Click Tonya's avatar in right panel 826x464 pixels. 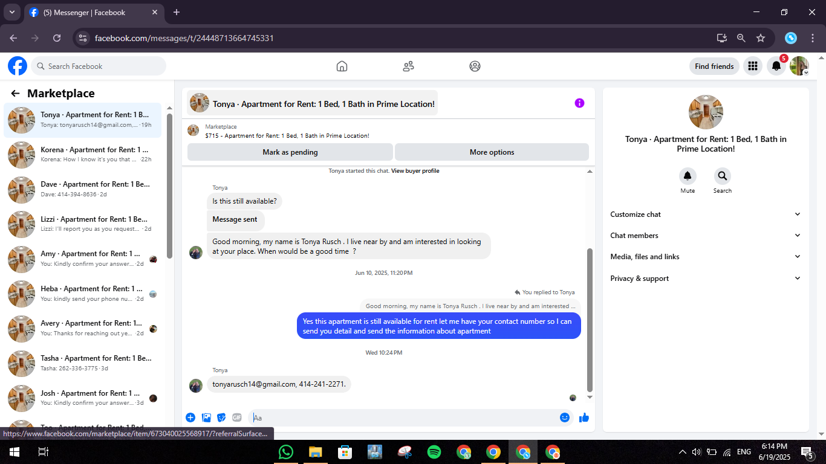[706, 112]
